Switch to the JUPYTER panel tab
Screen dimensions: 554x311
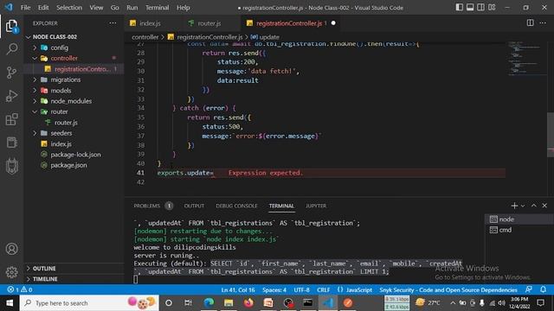click(x=316, y=206)
